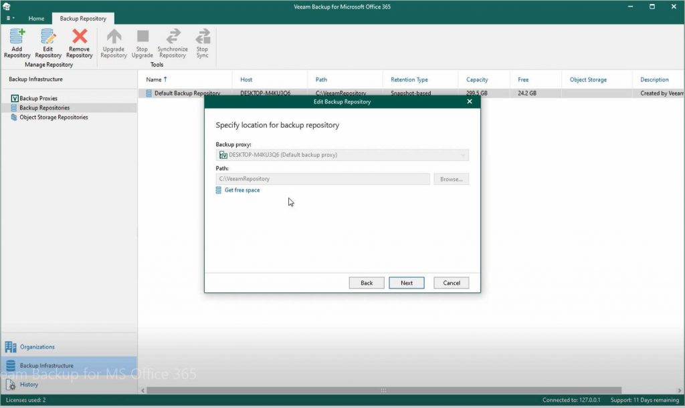The height and width of the screenshot is (408, 685).
Task: Click the scroll left arrow
Action: (x=143, y=391)
